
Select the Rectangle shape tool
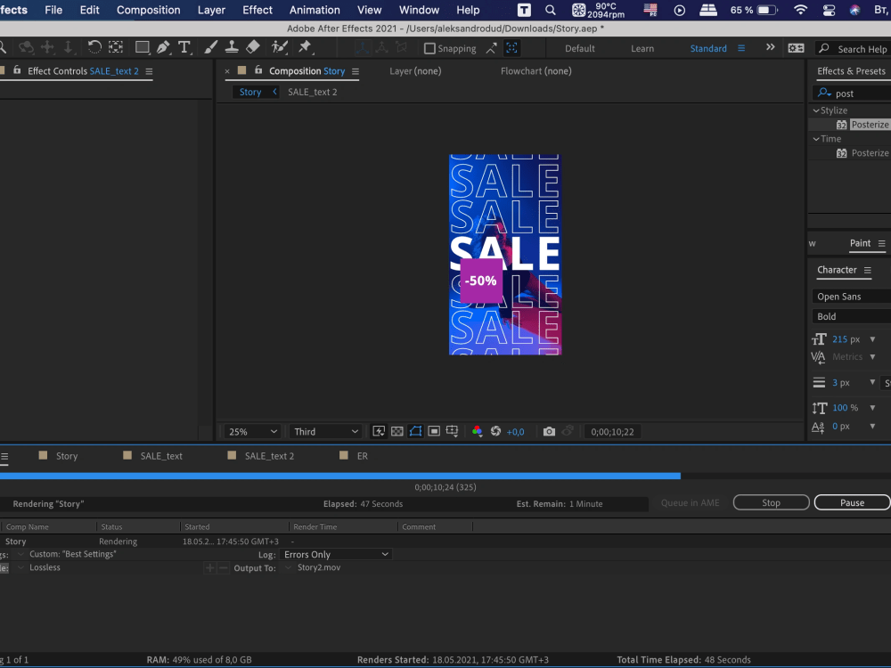coord(142,48)
